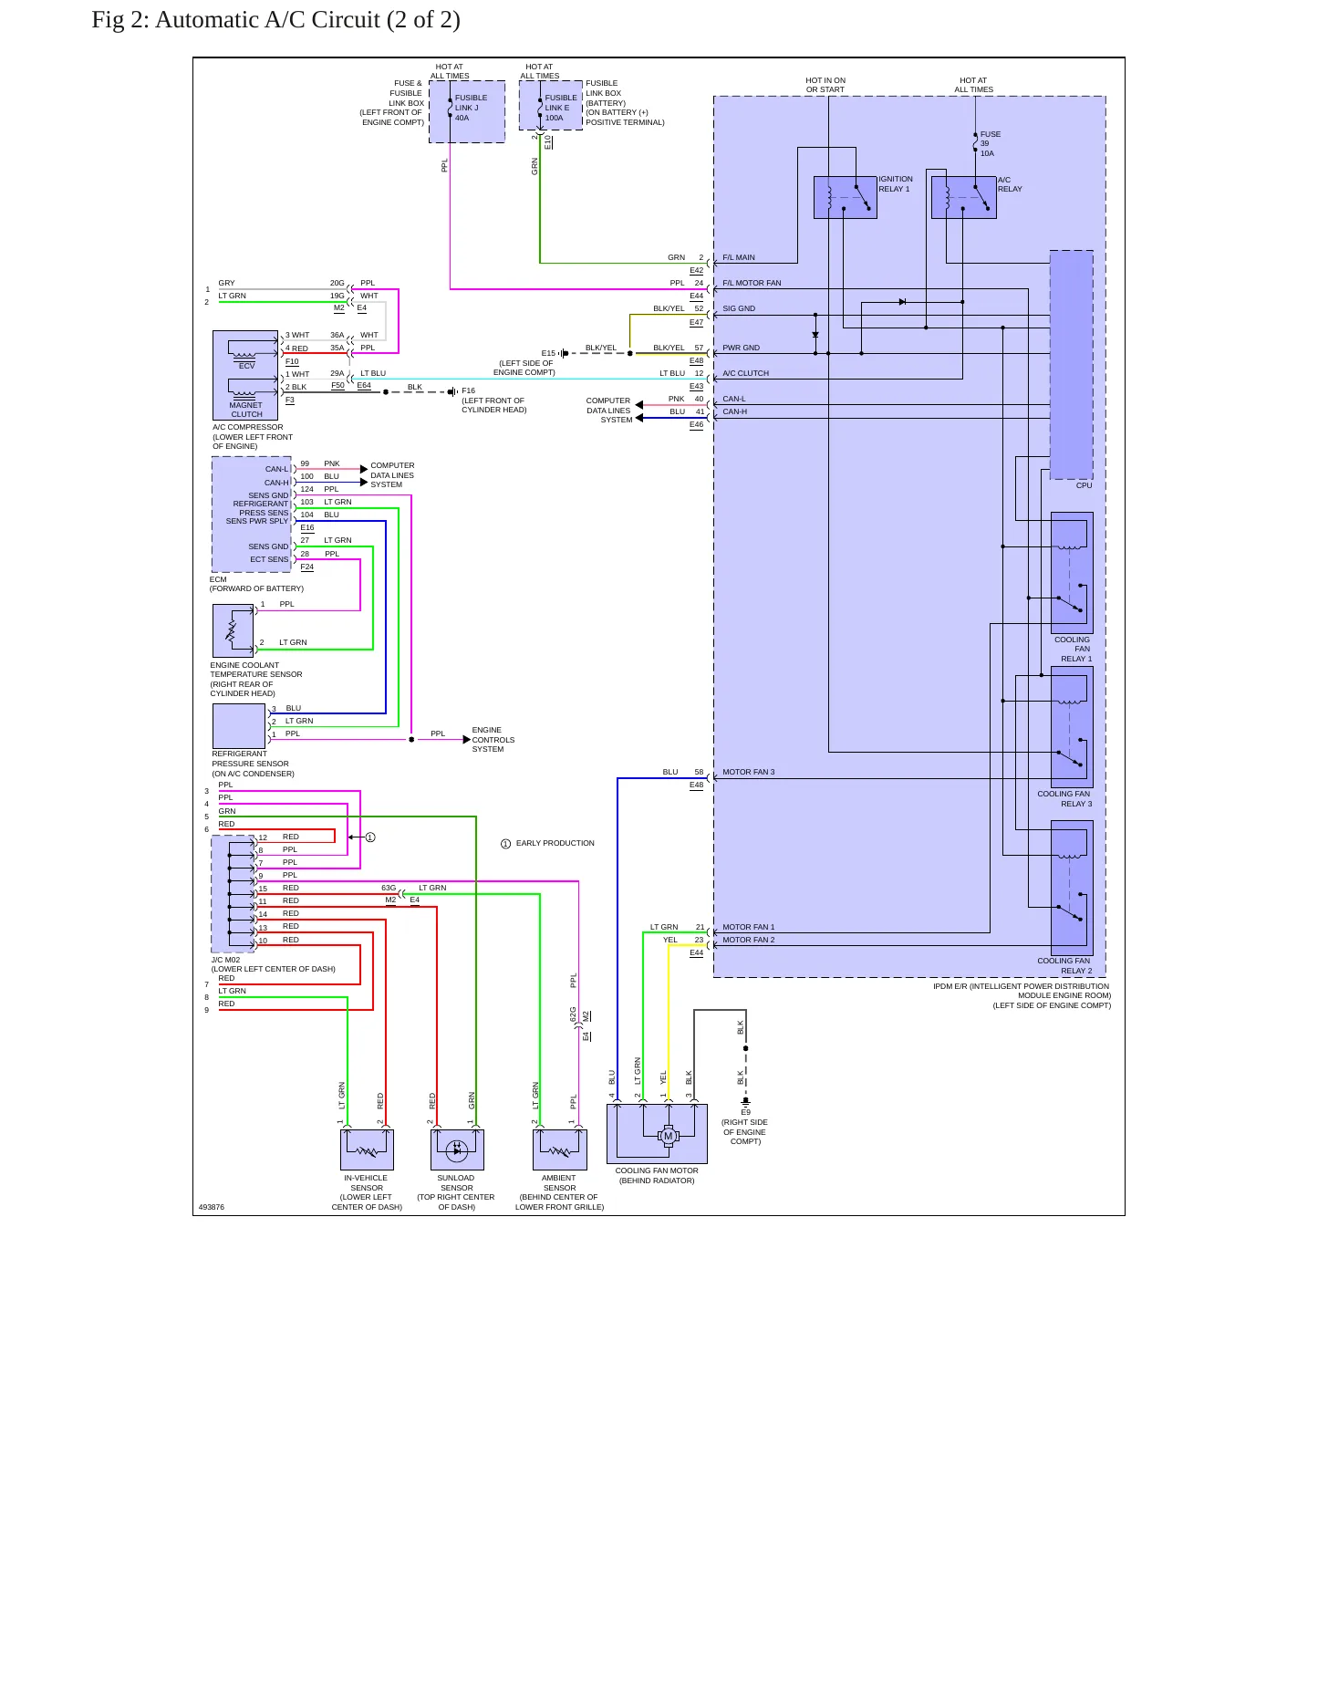Click the MOTOR FAN 3 terminal label
This screenshot has width=1318, height=1706.
(x=749, y=773)
